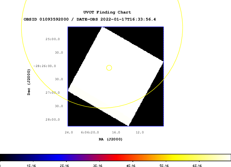Click the 24.0 RA tick label
Viewport: 231px width, 167px height.
tap(69, 132)
